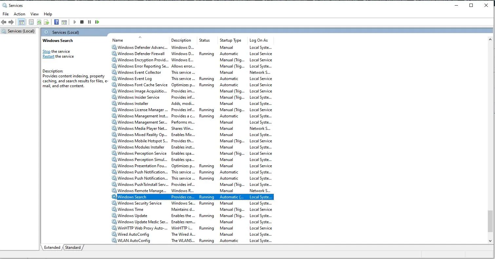
Task: Sort by the Startup Type column header
Action: point(233,40)
